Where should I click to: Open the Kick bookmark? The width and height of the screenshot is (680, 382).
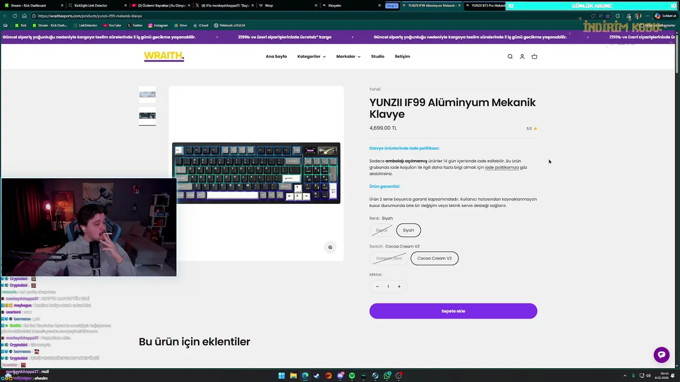tap(20, 25)
